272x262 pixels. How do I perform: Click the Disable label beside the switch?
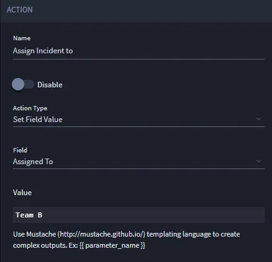50,85
